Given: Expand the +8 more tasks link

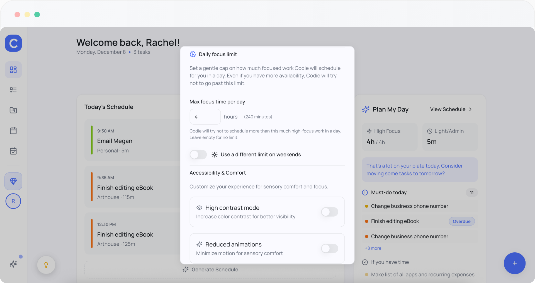Looking at the screenshot, I should (x=373, y=248).
